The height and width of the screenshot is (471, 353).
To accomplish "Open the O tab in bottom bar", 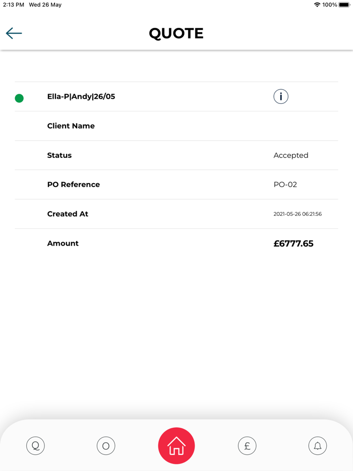I will 106,446.
